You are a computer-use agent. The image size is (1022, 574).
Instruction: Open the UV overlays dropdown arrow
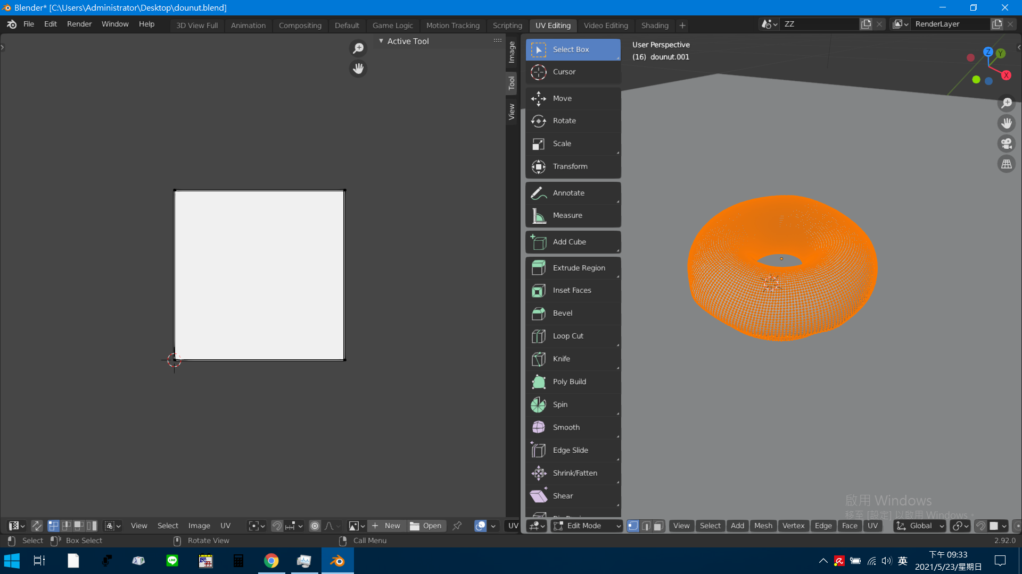coord(493,526)
